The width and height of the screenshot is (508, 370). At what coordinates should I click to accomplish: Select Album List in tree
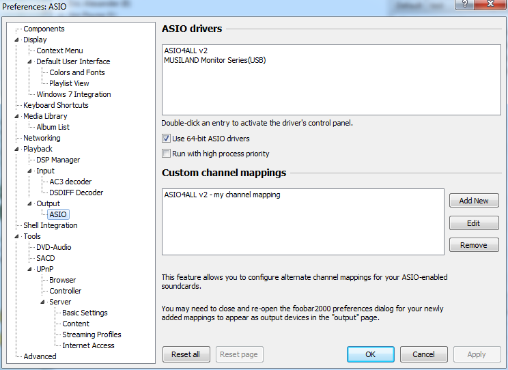pos(53,127)
